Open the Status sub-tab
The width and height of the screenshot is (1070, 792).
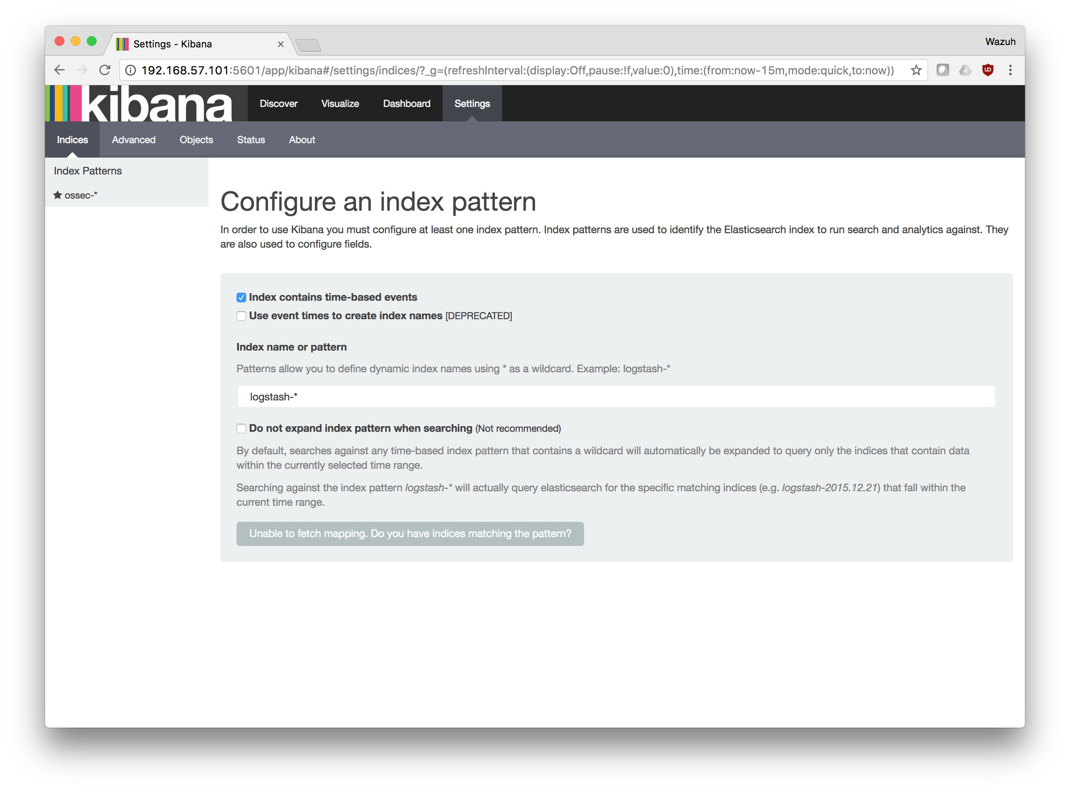251,140
